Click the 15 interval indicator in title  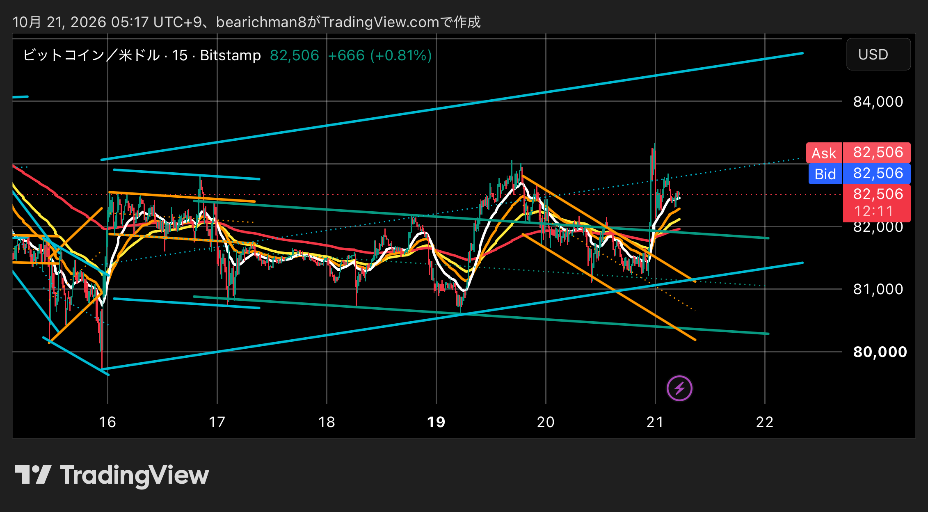coord(180,55)
